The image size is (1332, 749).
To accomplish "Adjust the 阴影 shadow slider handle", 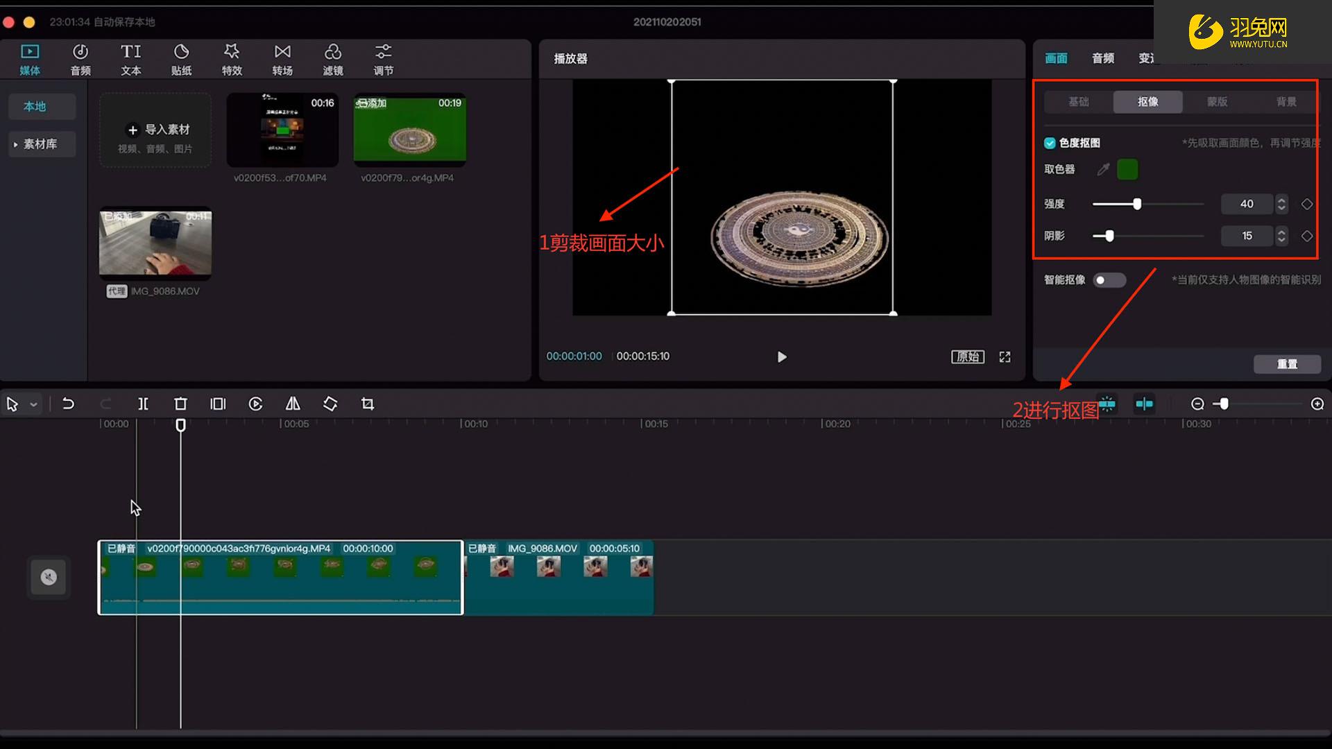I will point(1109,236).
